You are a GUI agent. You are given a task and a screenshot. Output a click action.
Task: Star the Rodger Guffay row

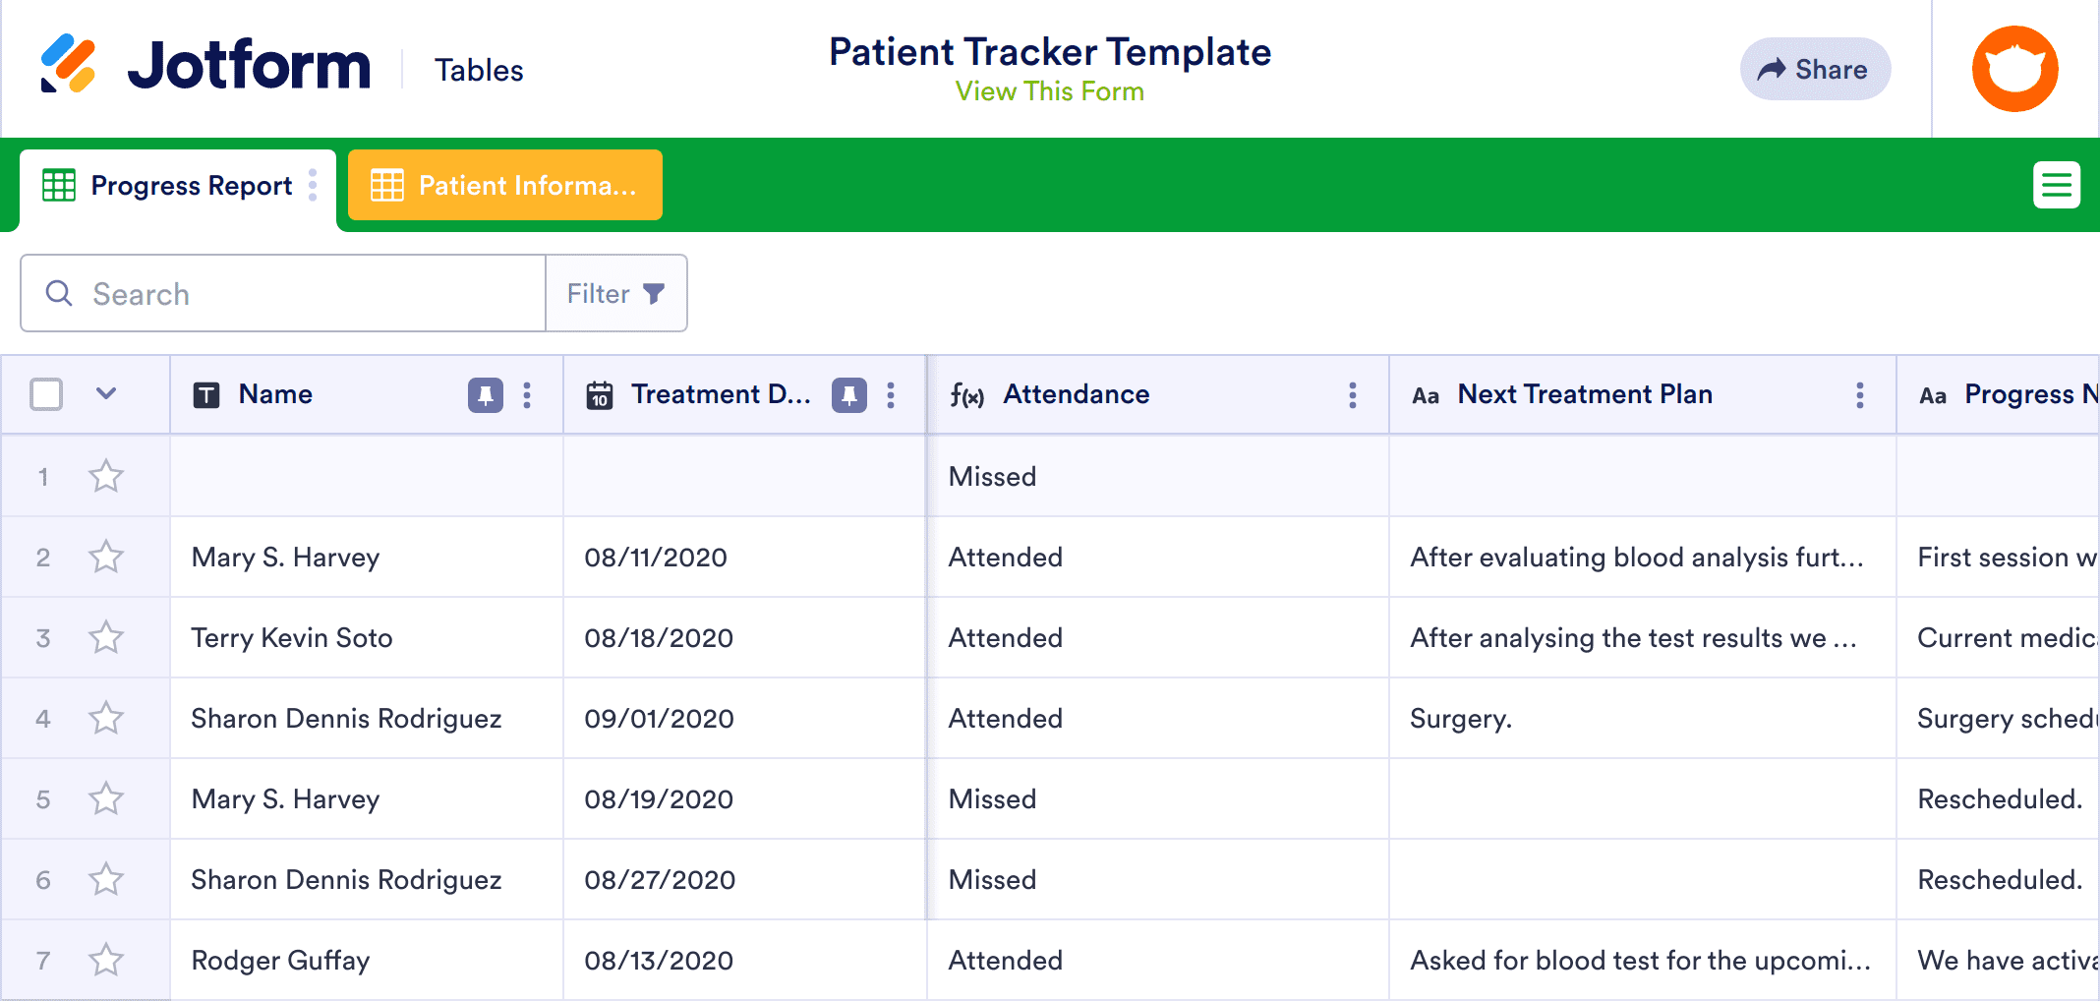[x=106, y=960]
